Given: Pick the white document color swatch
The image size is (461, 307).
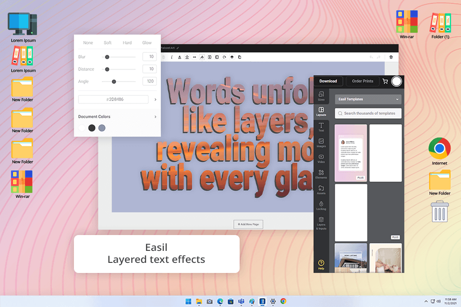Looking at the screenshot, I should [x=82, y=128].
